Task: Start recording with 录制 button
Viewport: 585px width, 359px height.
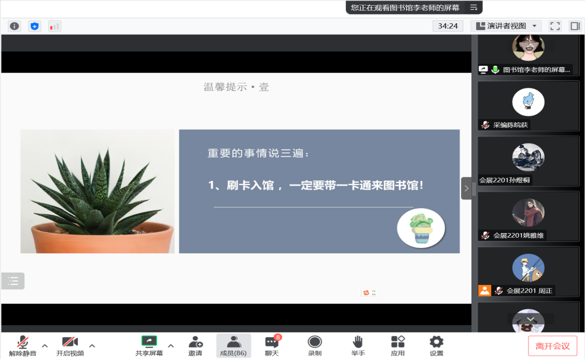Action: click(315, 346)
